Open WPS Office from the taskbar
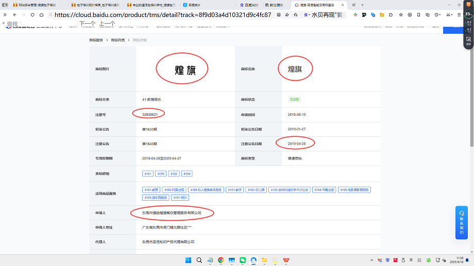 [x=286, y=260]
